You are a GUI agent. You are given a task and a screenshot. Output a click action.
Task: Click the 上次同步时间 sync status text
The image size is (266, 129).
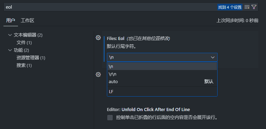click(x=237, y=21)
